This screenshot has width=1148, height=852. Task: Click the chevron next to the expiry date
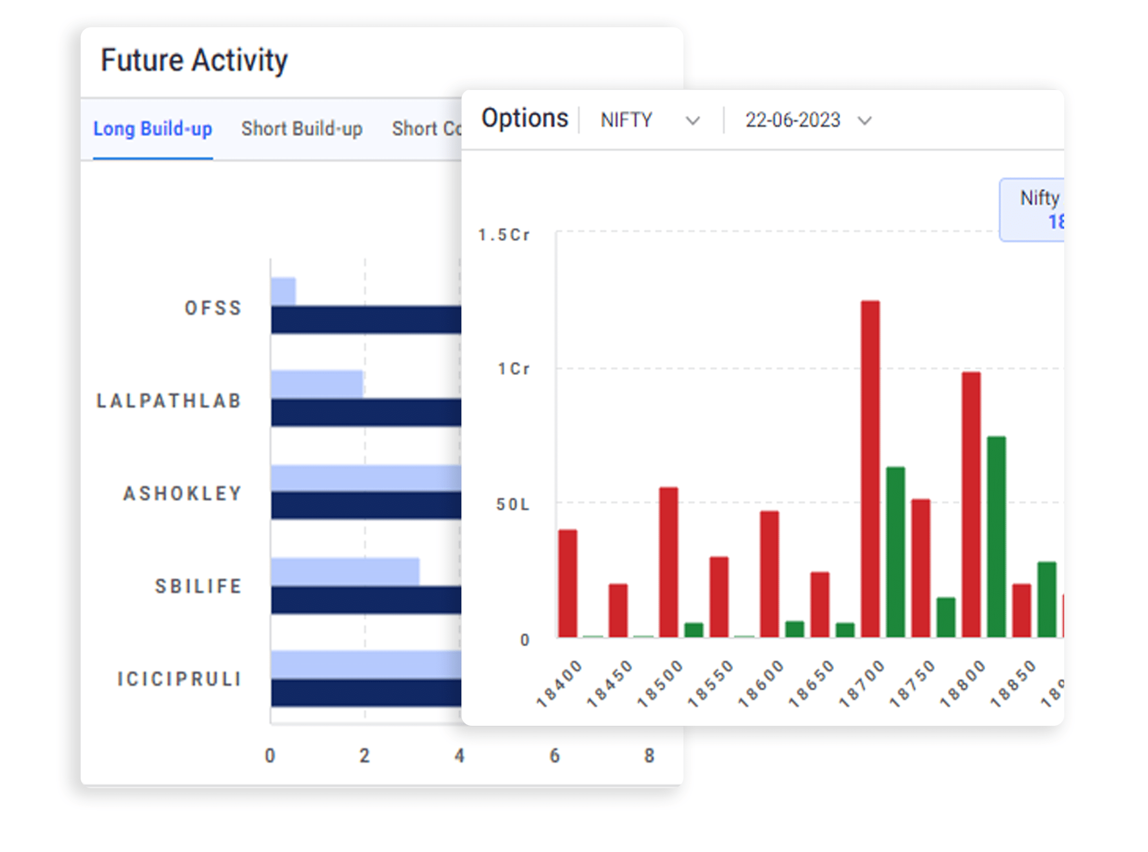(865, 121)
